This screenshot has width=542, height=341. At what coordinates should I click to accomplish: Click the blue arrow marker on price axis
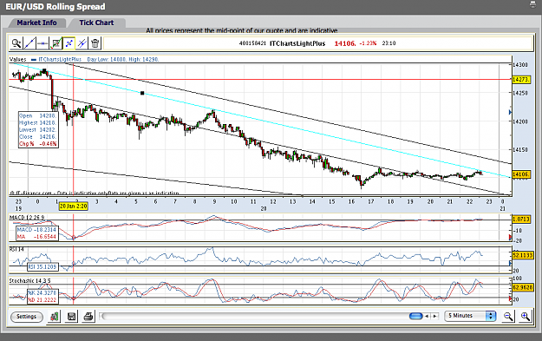pos(510,113)
